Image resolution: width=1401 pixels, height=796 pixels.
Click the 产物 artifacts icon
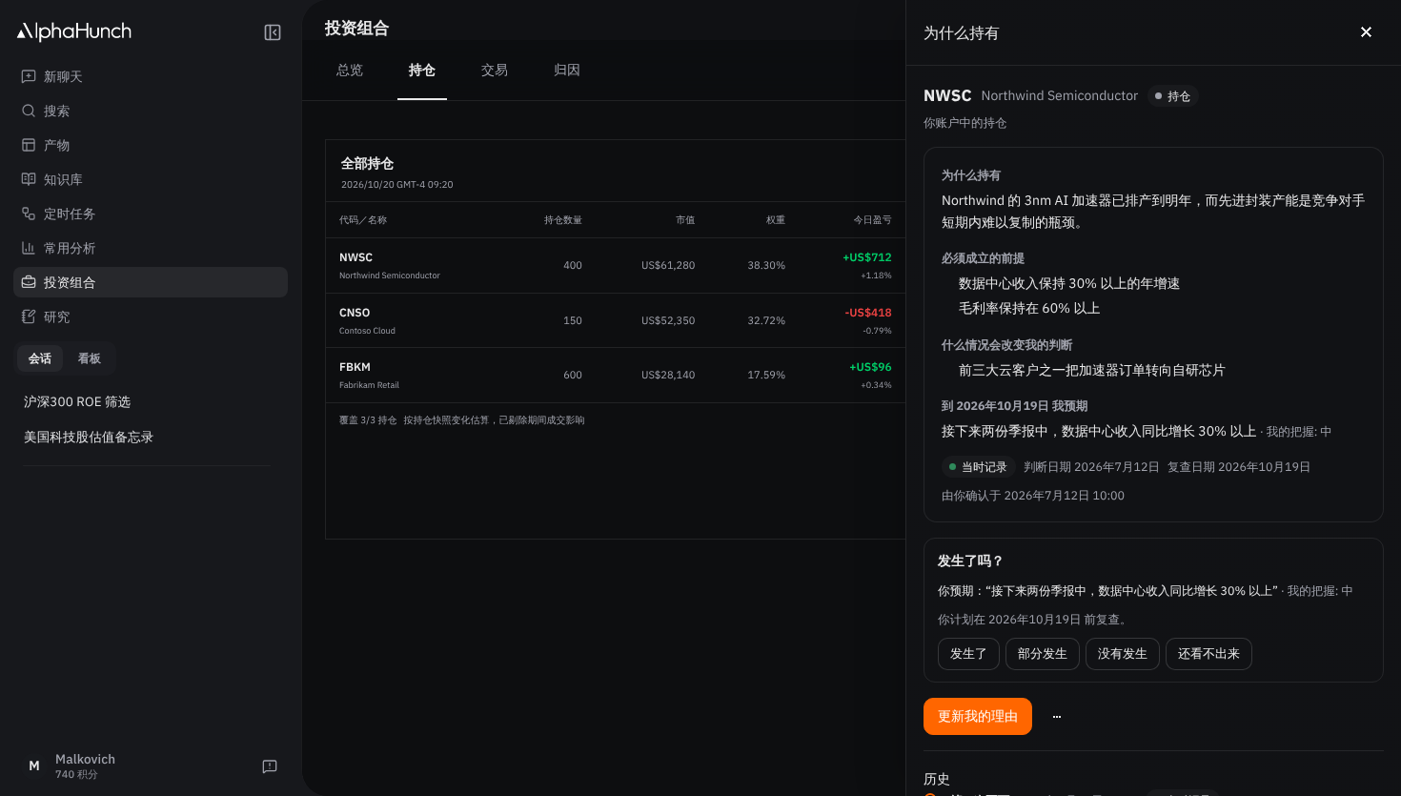(29, 145)
